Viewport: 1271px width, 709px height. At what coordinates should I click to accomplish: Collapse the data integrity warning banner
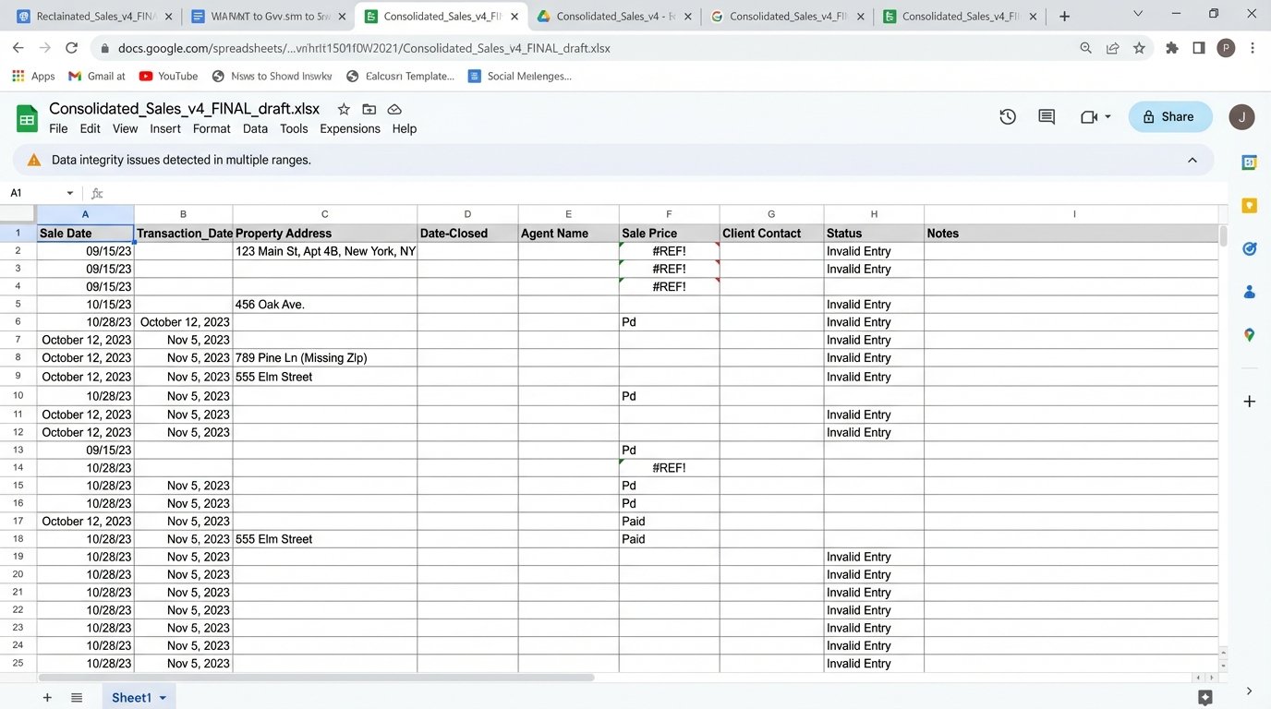1192,160
